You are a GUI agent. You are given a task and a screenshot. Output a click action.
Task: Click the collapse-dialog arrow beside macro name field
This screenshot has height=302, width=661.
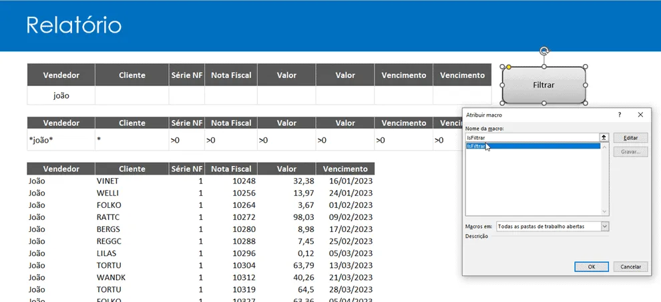pyautogui.click(x=604, y=137)
